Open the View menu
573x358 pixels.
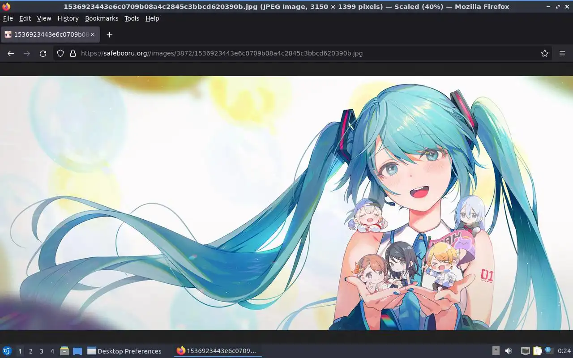(44, 18)
